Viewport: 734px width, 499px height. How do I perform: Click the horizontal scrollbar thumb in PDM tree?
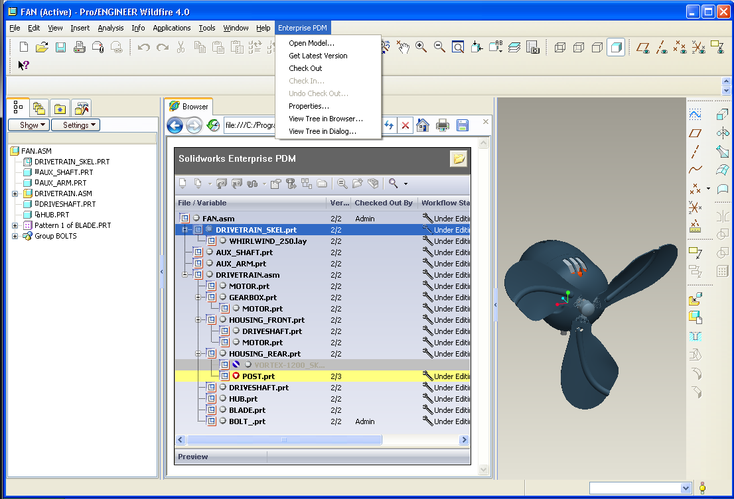coord(283,439)
